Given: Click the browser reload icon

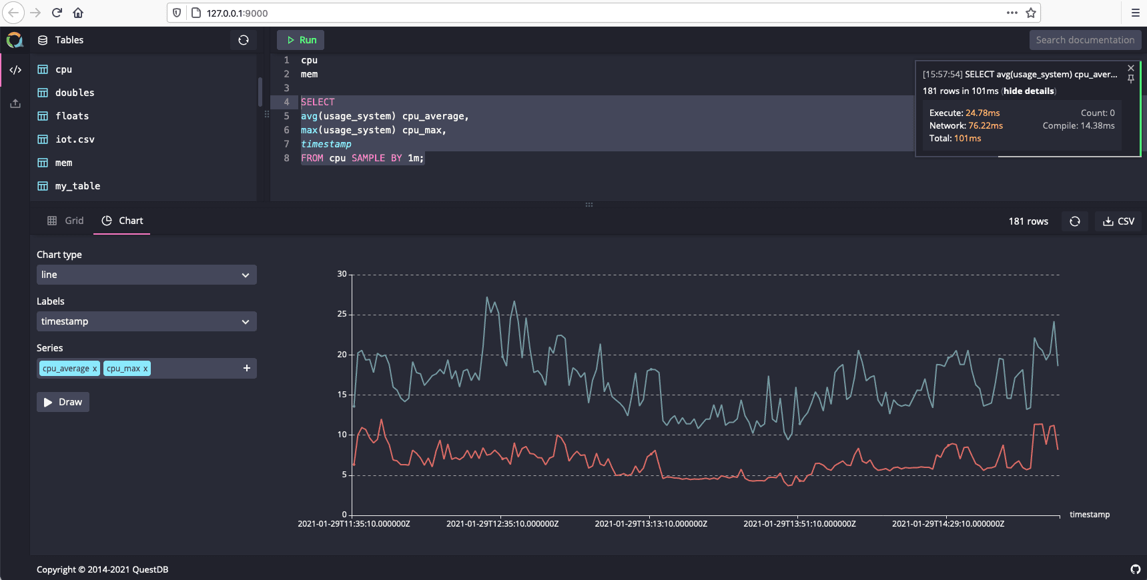Looking at the screenshot, I should (x=57, y=13).
